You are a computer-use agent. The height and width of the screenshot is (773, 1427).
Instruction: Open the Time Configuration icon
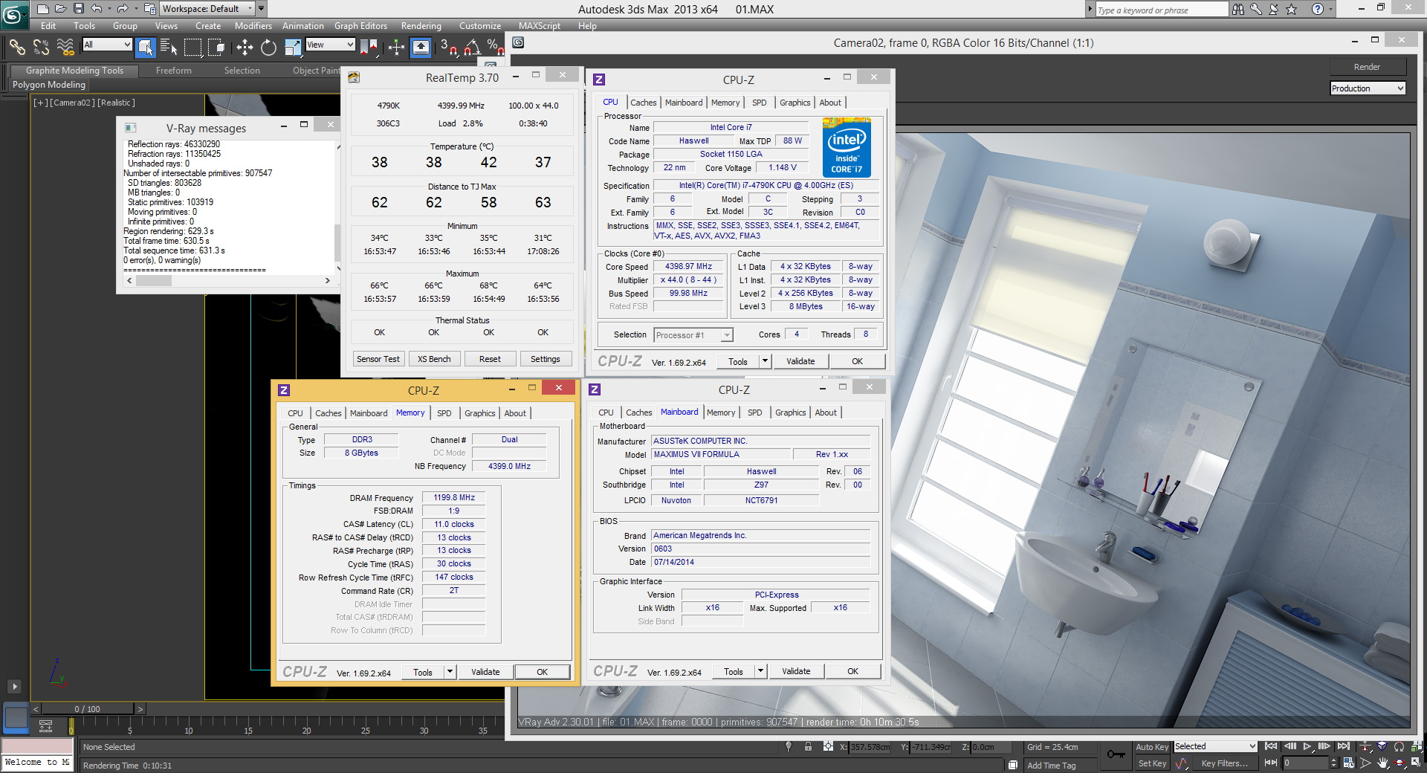[x=1349, y=763]
